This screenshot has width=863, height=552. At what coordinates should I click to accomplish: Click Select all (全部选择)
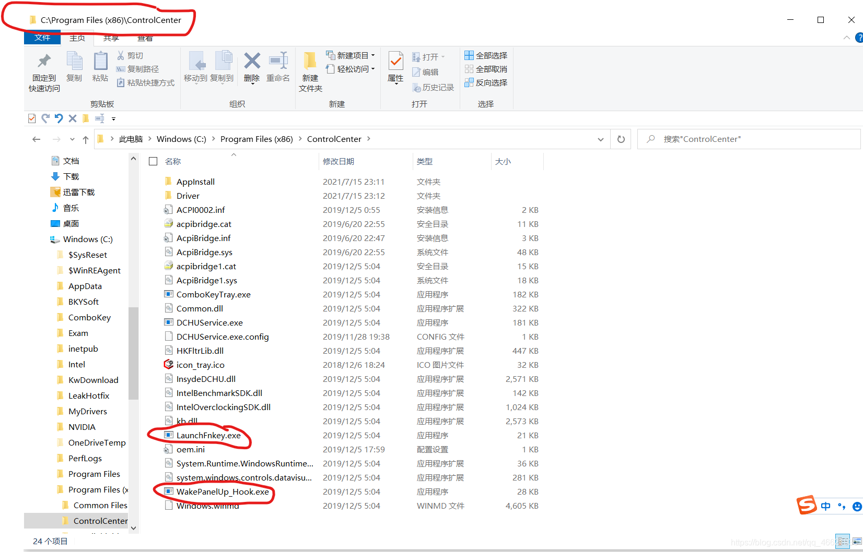click(486, 55)
